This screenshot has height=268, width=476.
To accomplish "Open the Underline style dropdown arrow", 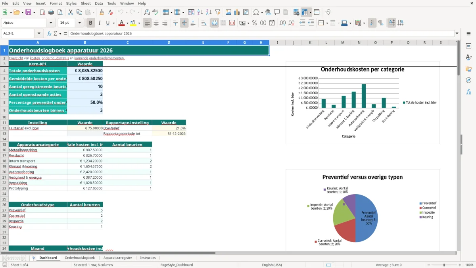I will (113, 23).
